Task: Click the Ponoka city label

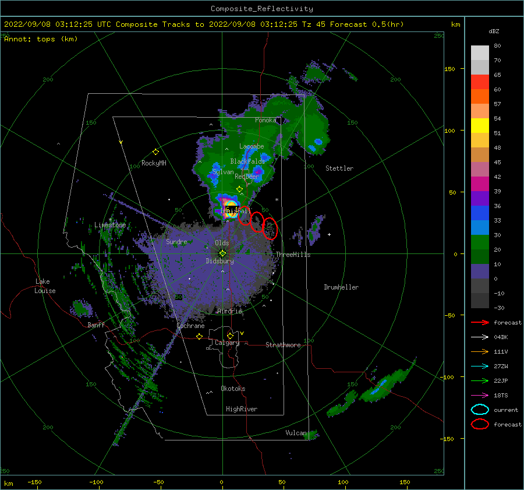Action: pyautogui.click(x=265, y=120)
